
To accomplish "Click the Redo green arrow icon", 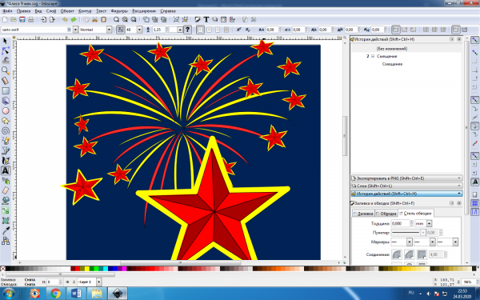I will point(74,19).
